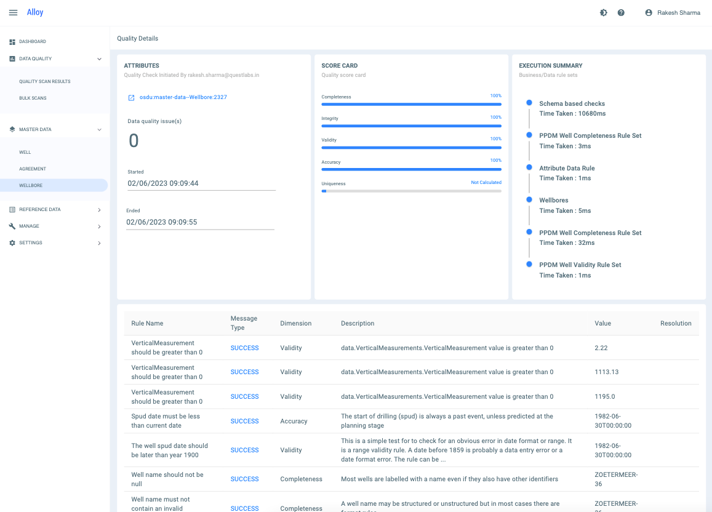
Task: Collapse the Data Quality section chevron
Action: click(100, 59)
